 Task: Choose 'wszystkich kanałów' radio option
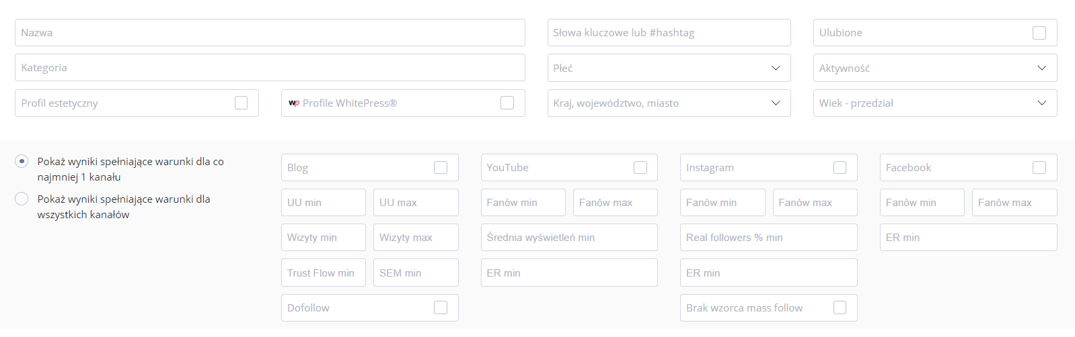pos(22,199)
